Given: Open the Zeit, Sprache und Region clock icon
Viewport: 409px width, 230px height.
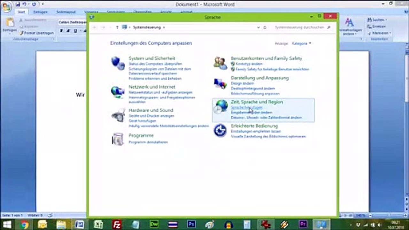Looking at the screenshot, I should pyautogui.click(x=221, y=107).
